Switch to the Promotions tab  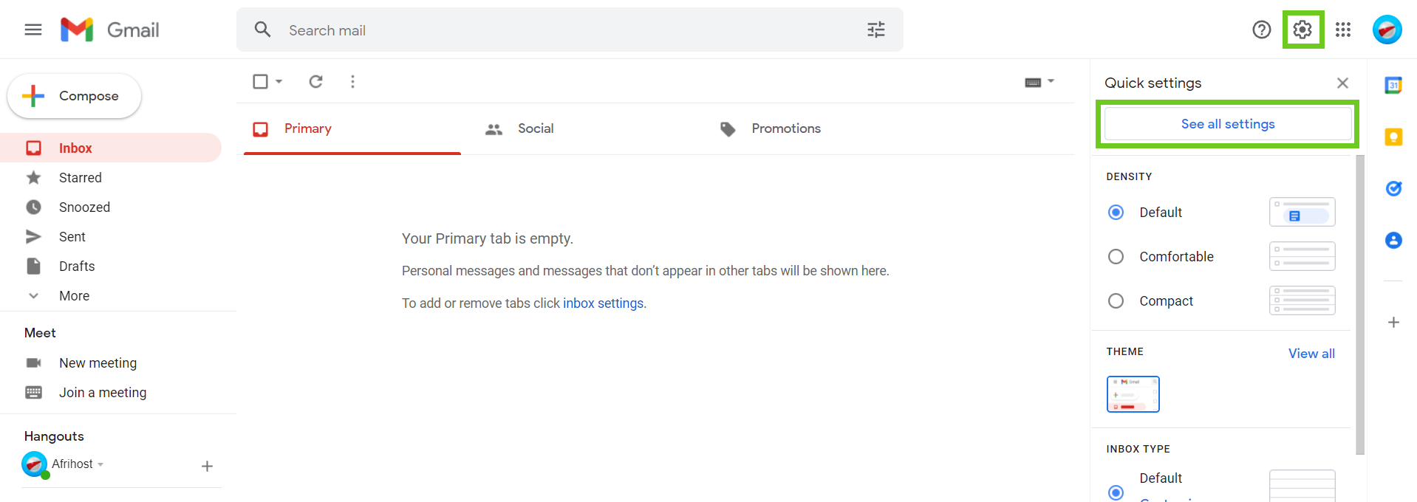(785, 128)
